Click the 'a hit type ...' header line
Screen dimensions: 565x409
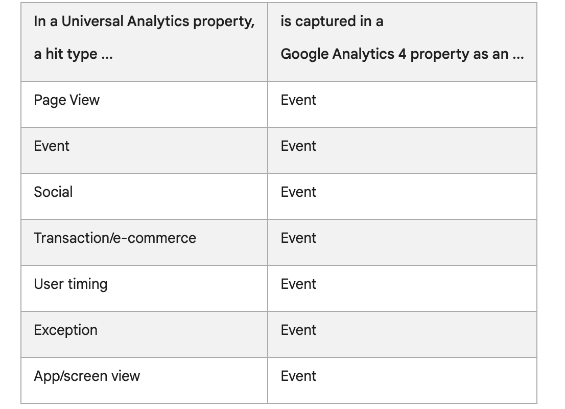[73, 54]
